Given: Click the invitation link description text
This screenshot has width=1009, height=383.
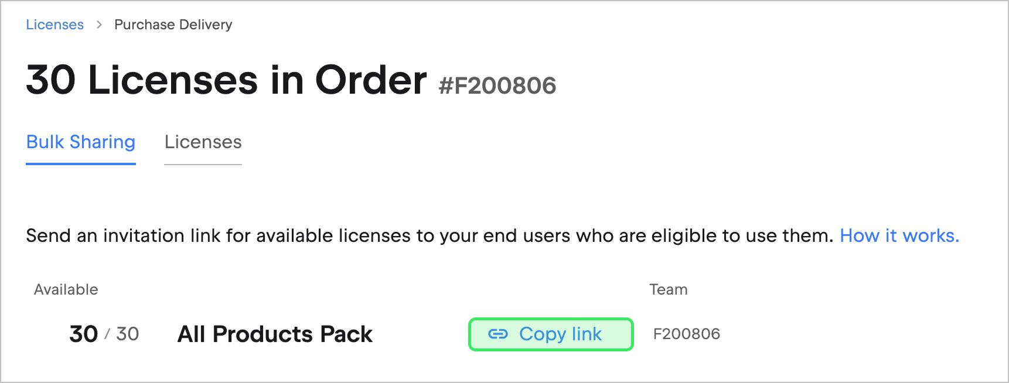Looking at the screenshot, I should 429,235.
